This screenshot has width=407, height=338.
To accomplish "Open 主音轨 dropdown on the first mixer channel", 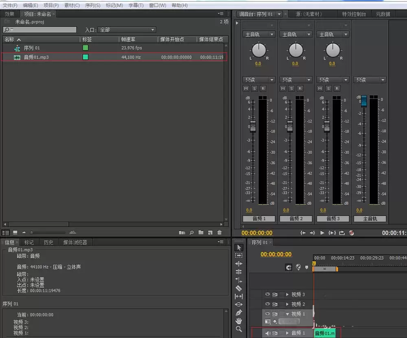I will click(x=259, y=35).
